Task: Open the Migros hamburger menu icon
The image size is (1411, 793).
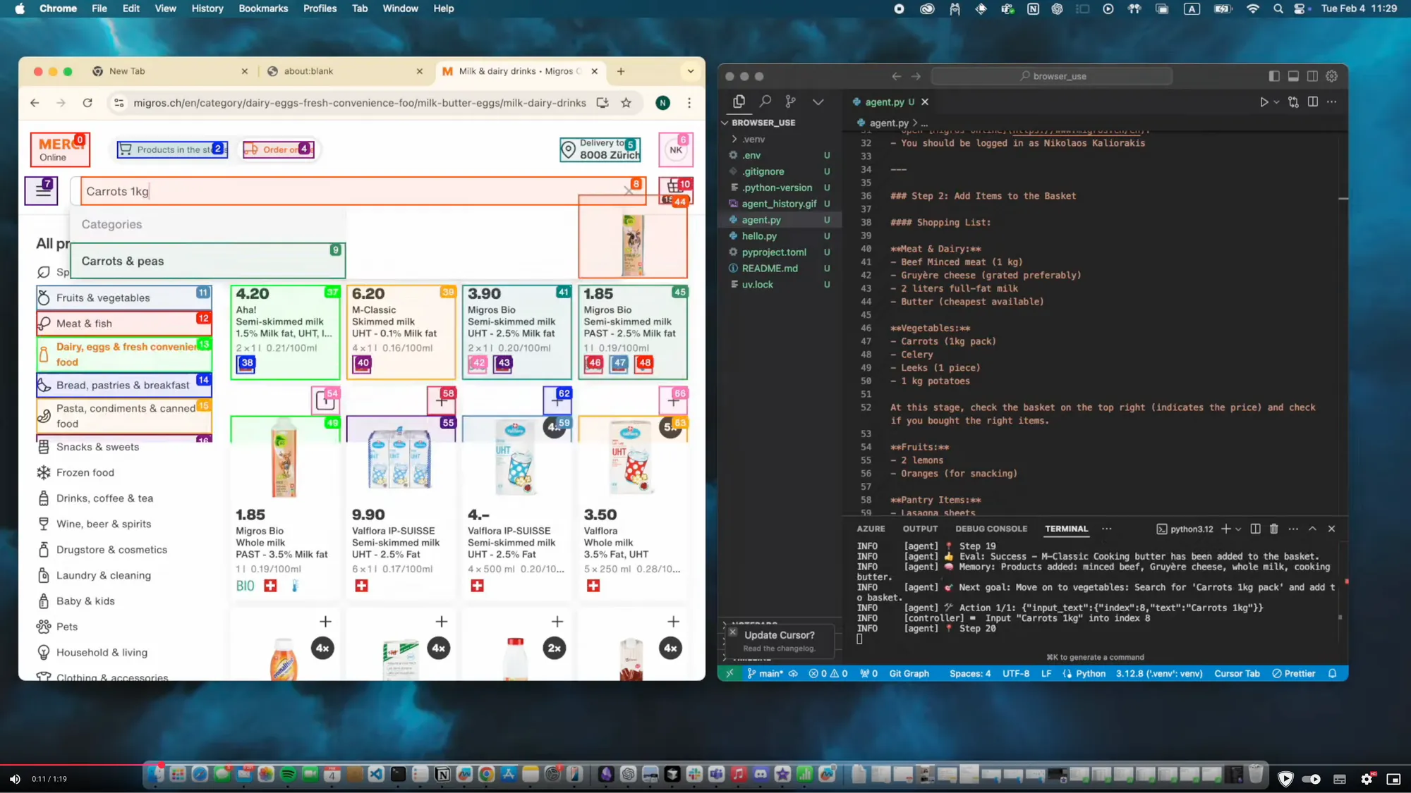Action: (42, 190)
